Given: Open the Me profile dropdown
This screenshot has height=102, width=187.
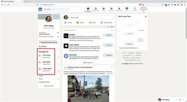Looking at the screenshot, I should (x=127, y=9).
